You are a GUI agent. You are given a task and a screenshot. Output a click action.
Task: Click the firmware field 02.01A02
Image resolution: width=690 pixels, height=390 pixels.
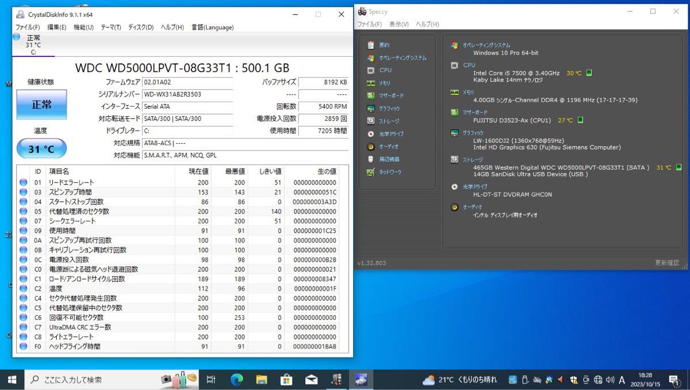coord(187,82)
